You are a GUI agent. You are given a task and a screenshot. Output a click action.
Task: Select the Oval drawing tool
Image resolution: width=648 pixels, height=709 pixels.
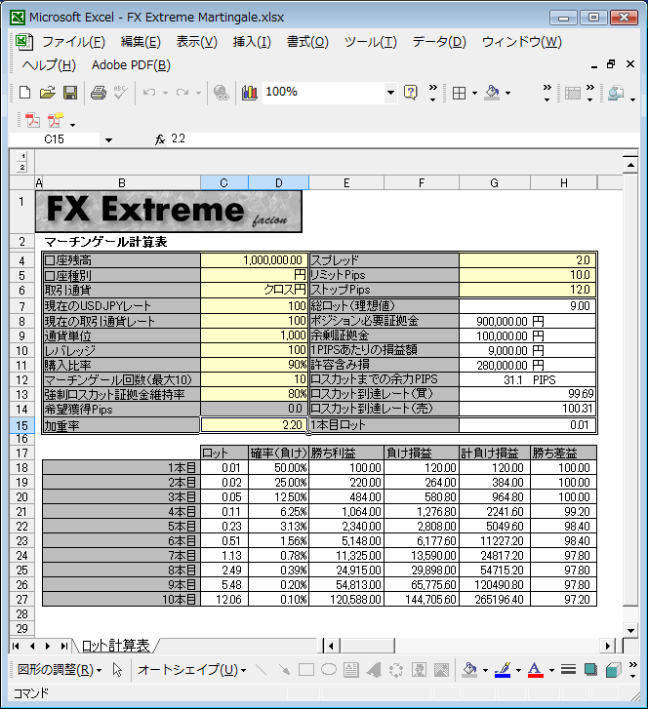(x=329, y=669)
